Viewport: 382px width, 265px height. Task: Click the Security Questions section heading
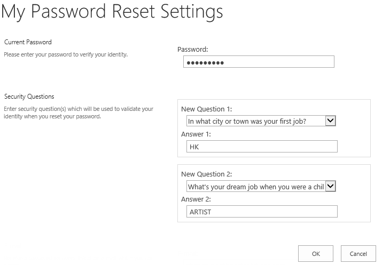(29, 97)
